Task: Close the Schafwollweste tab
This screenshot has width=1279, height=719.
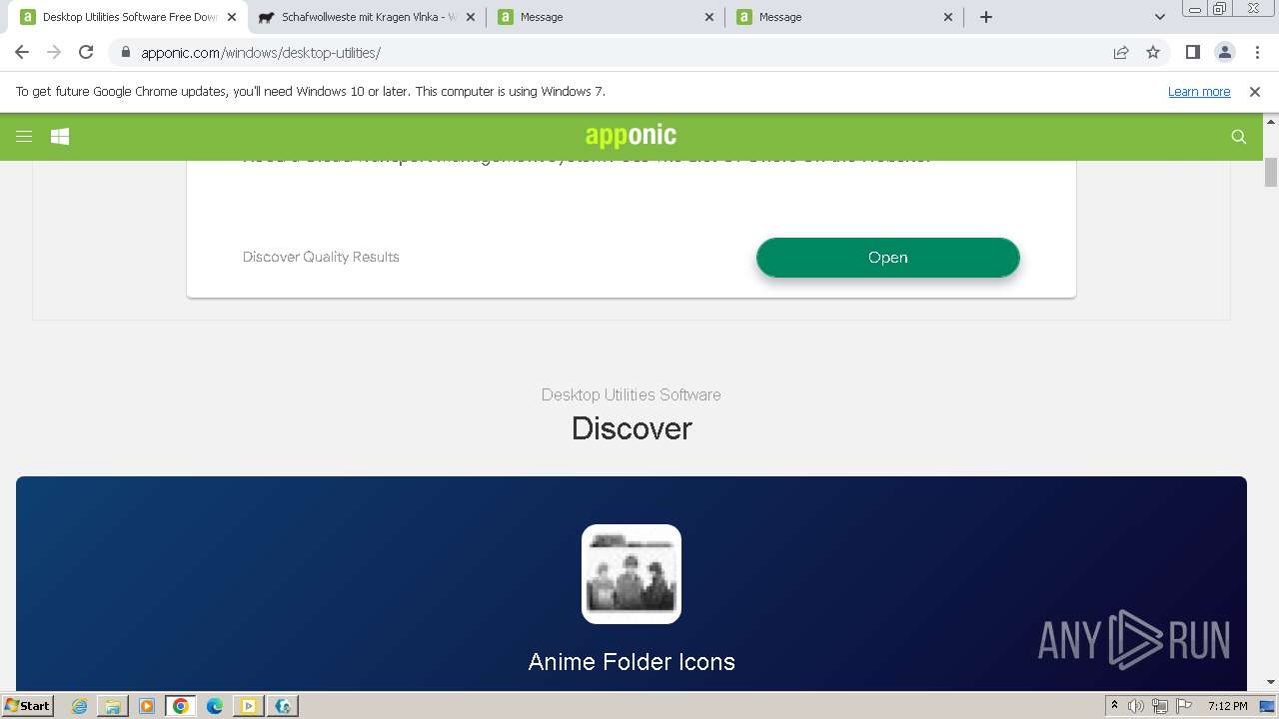Action: 471,17
